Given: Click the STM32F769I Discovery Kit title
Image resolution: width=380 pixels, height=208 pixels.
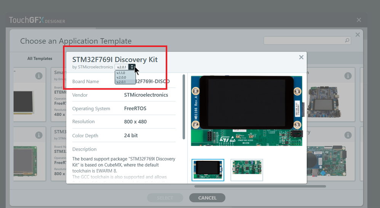Looking at the screenshot, I should pyautogui.click(x=115, y=60).
